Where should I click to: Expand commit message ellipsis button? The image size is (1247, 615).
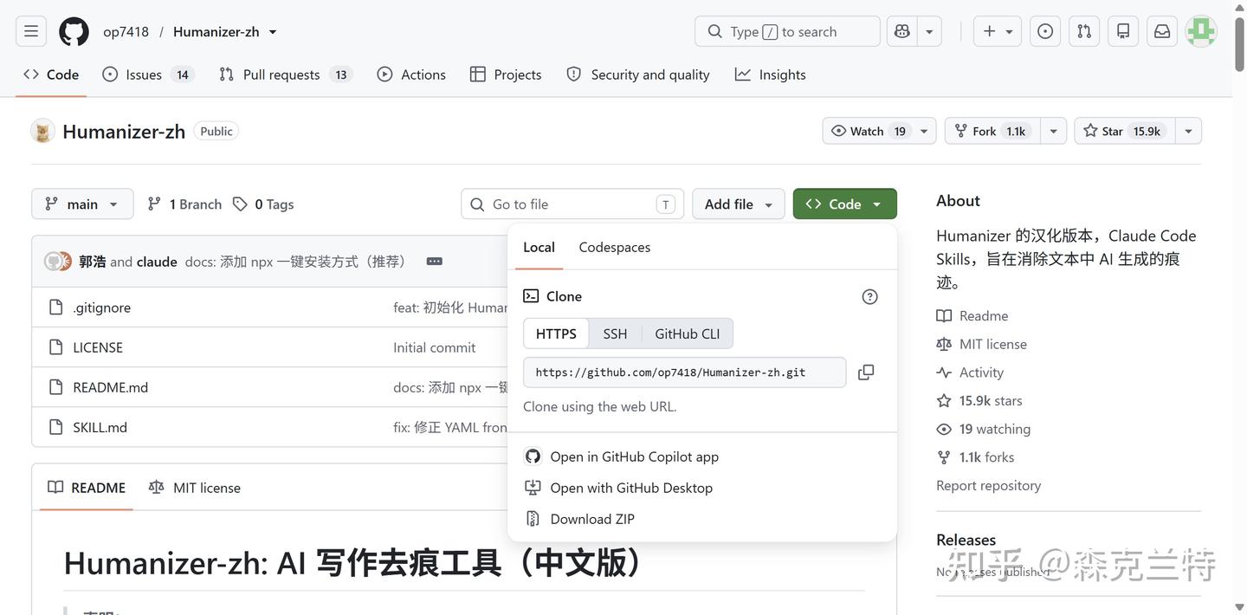[x=435, y=262]
